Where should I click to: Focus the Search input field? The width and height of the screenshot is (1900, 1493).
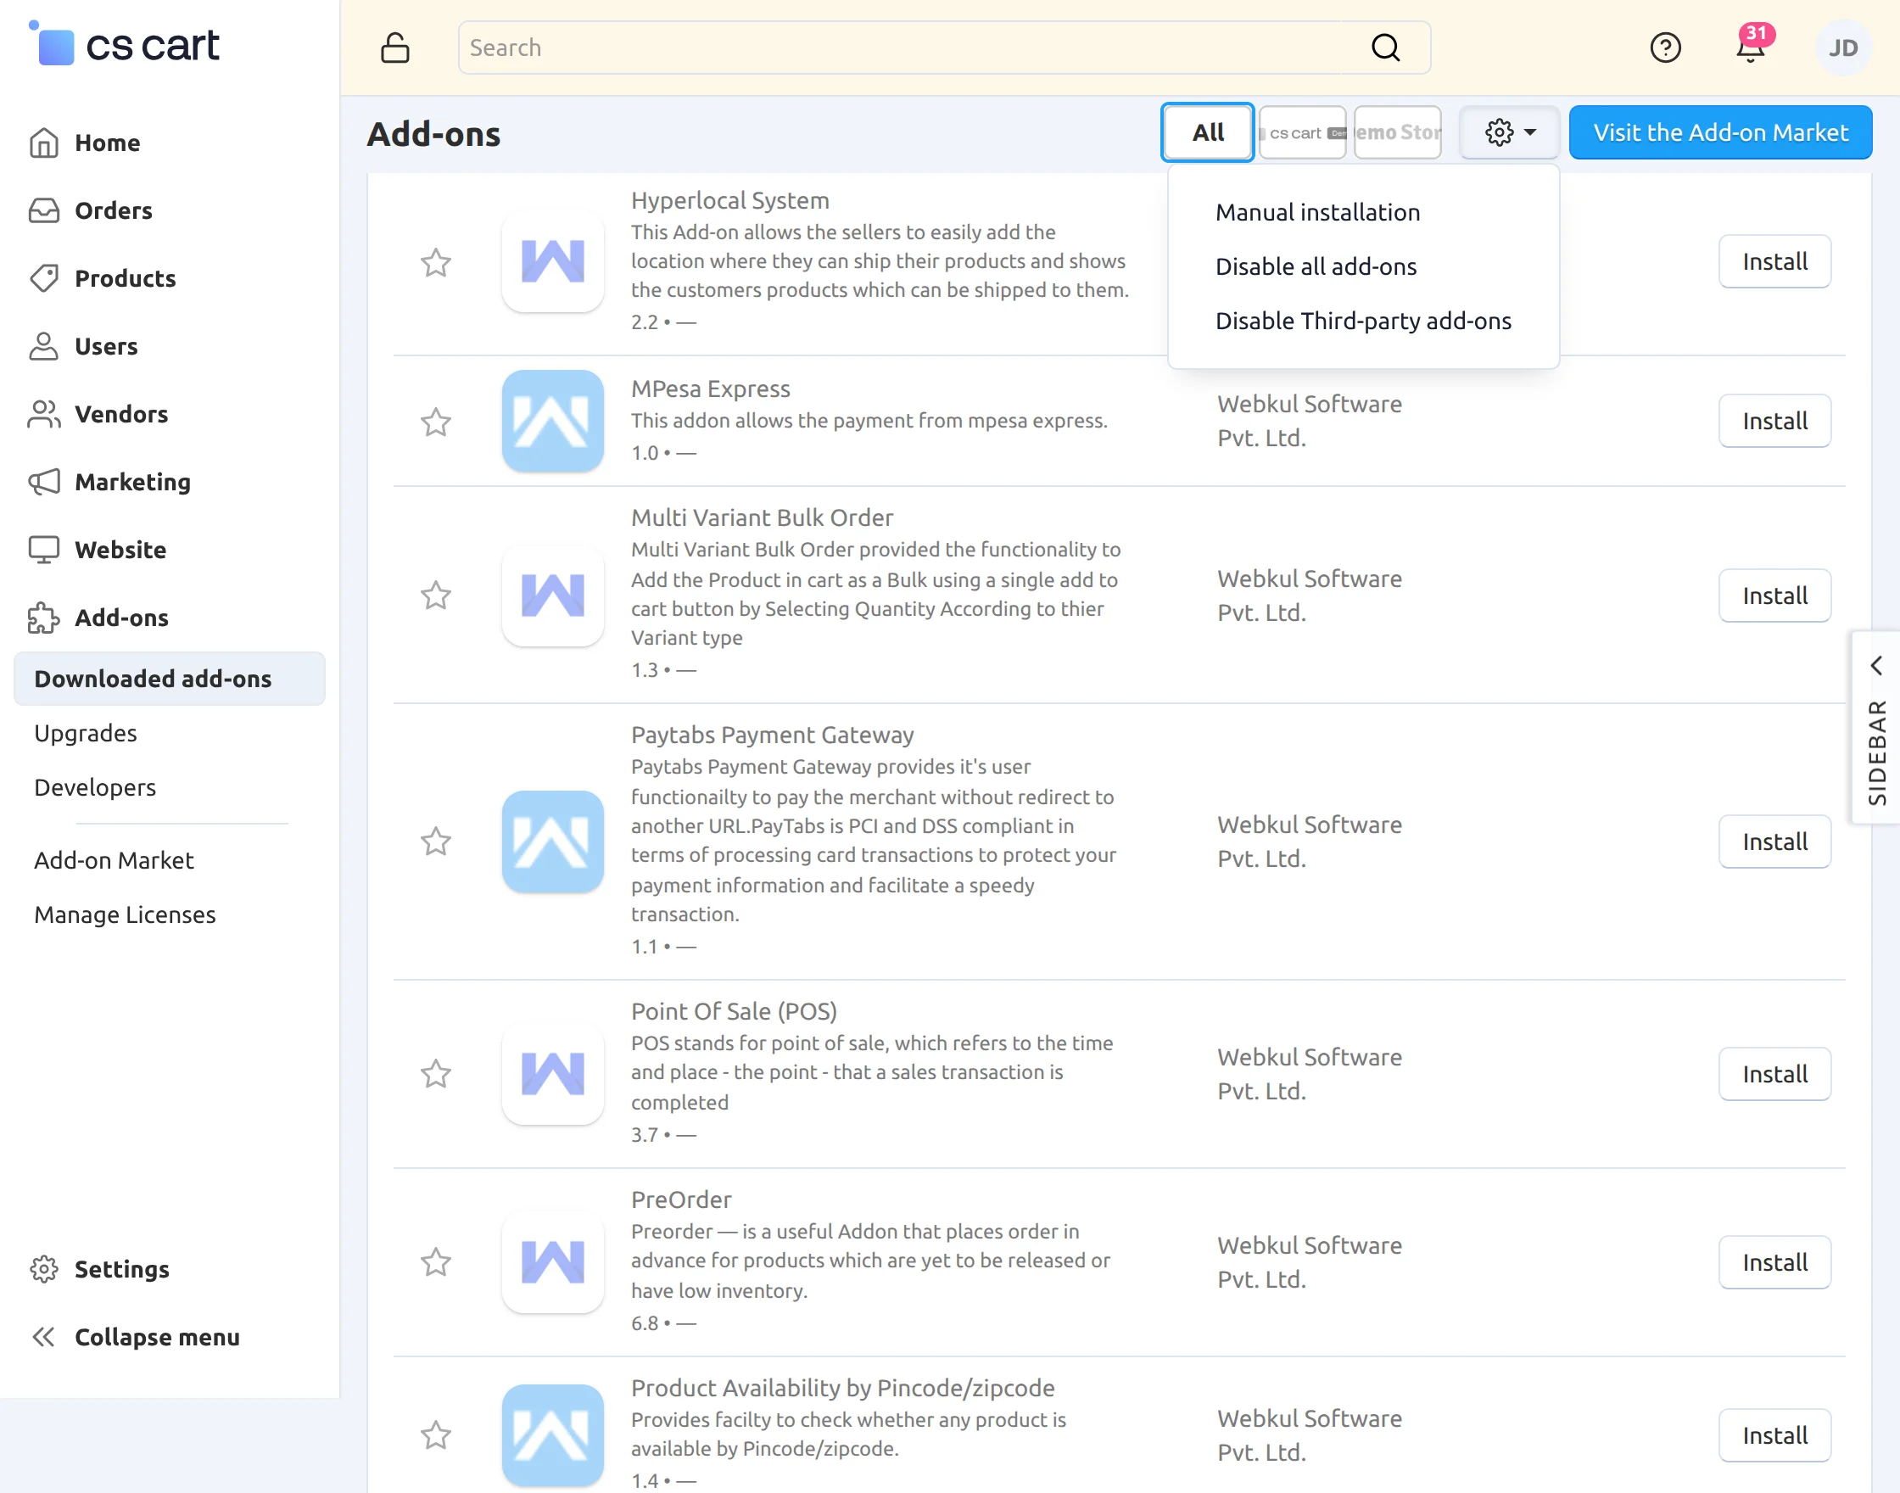coord(944,48)
